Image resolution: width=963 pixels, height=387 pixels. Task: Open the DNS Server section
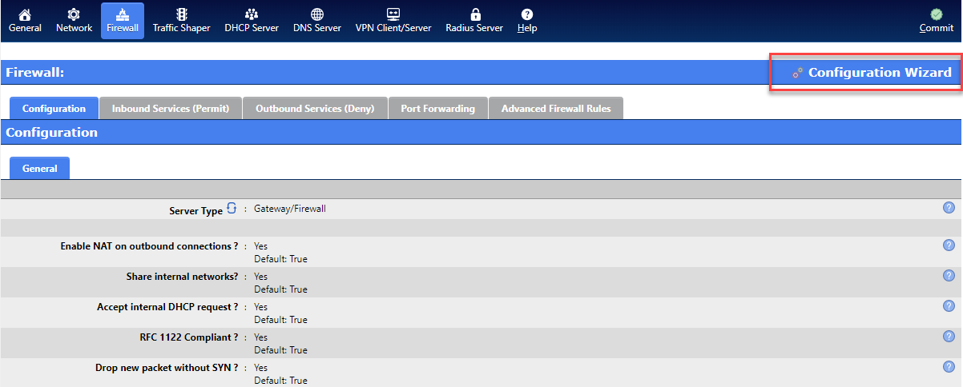pyautogui.click(x=317, y=21)
